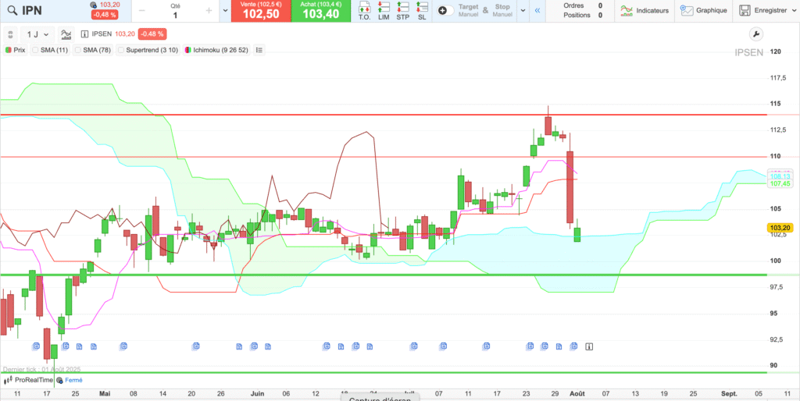Open the Graphique menu

pos(703,11)
